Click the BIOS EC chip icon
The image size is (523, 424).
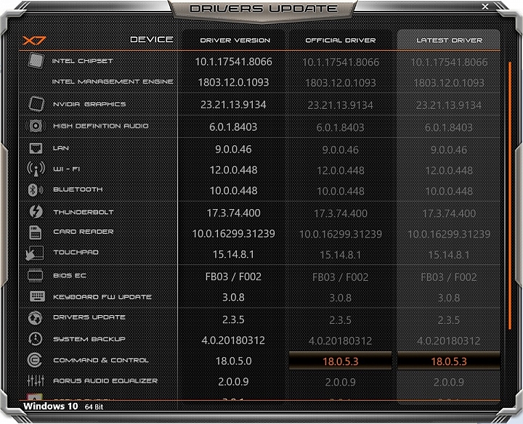coord(35,276)
